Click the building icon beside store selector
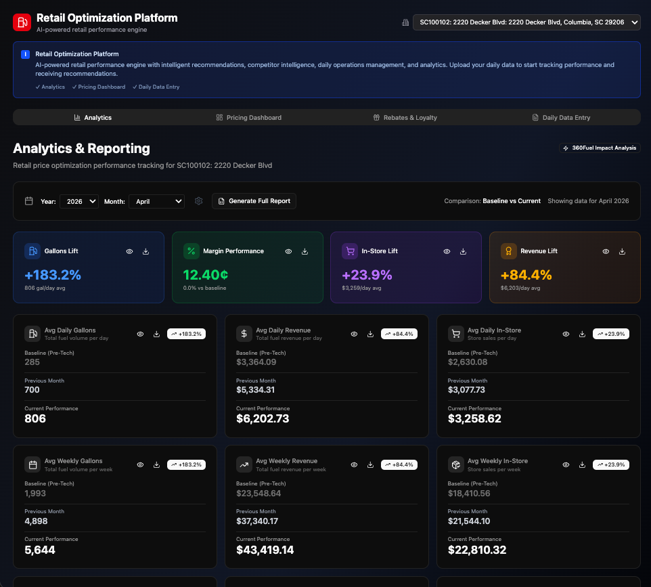 point(405,22)
